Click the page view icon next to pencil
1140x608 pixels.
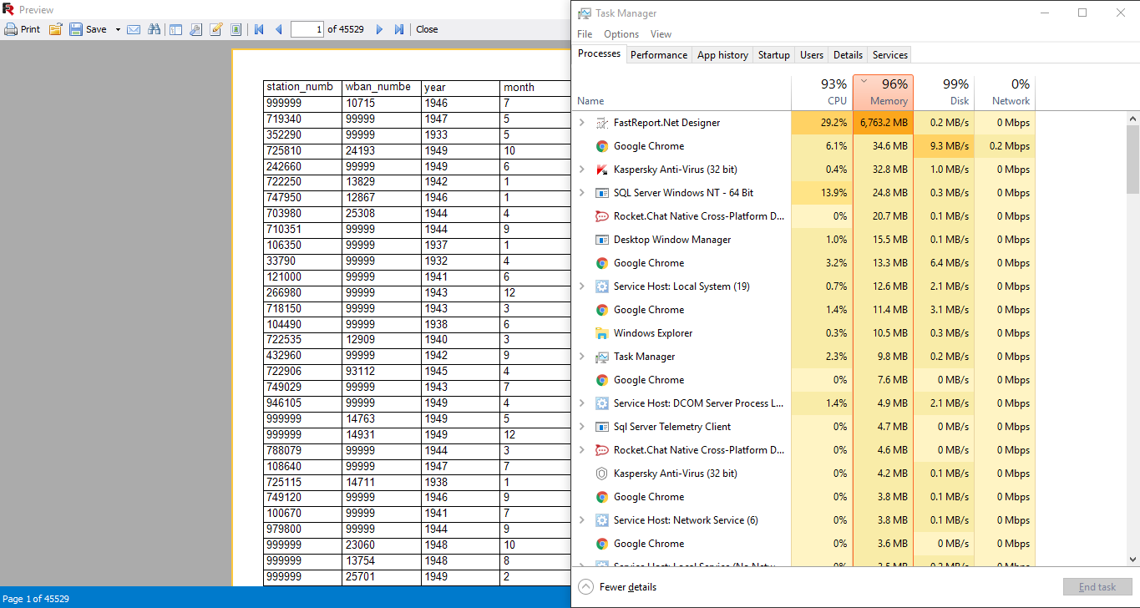click(x=236, y=29)
